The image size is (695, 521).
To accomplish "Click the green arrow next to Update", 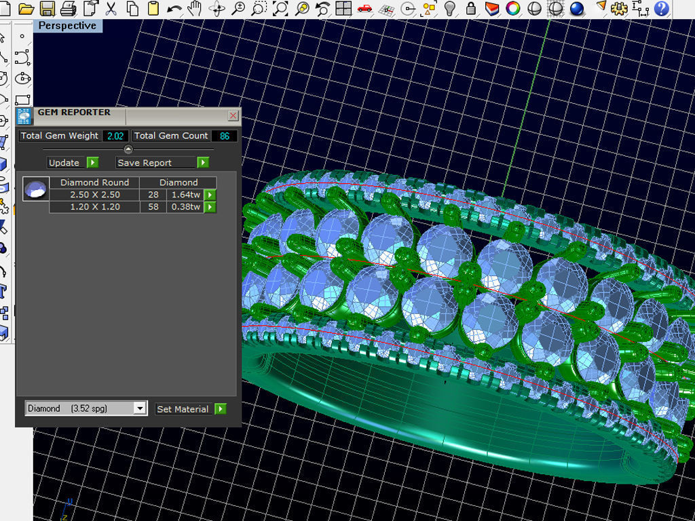I will tap(92, 163).
